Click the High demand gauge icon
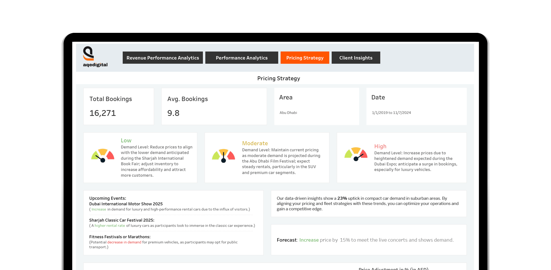Image resolution: width=551 pixels, height=270 pixels. [x=356, y=154]
